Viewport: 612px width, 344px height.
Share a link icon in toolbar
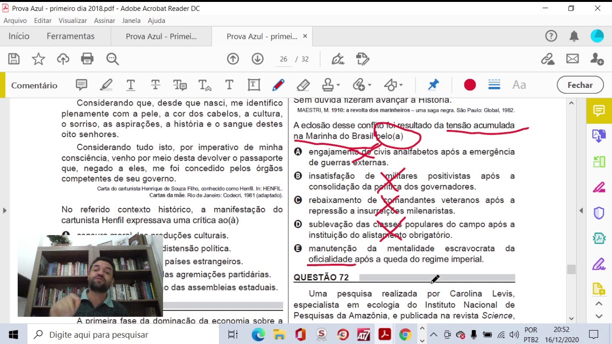point(548,59)
